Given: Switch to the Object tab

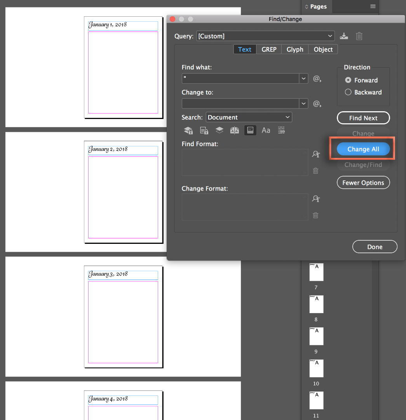Looking at the screenshot, I should (323, 49).
